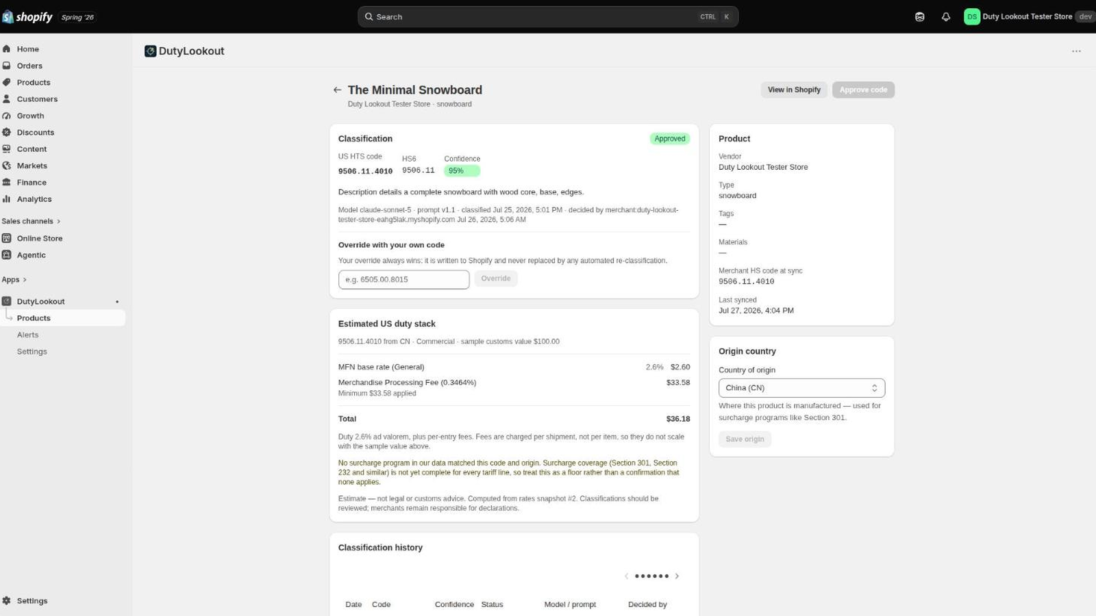The height and width of the screenshot is (616, 1096).
Task: Go to next classification history page
Action: click(677, 576)
